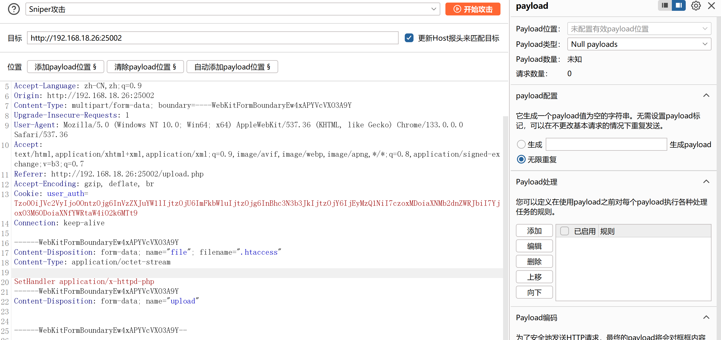Collapse the payload配置 section

click(706, 96)
